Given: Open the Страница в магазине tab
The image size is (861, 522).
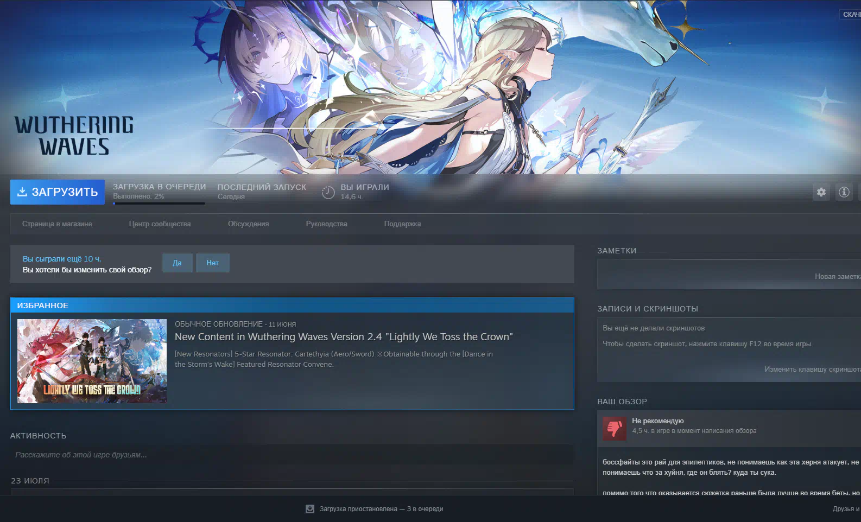Looking at the screenshot, I should [x=57, y=224].
